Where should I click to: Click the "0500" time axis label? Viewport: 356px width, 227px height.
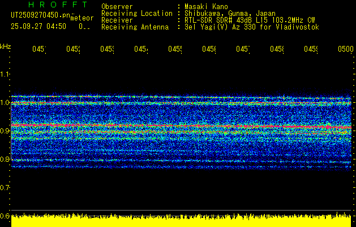346,49
